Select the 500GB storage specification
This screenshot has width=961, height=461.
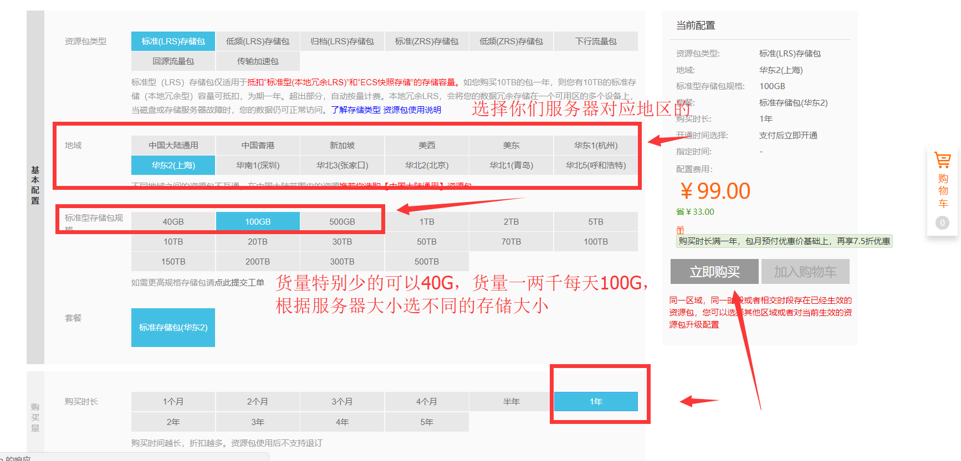point(342,222)
